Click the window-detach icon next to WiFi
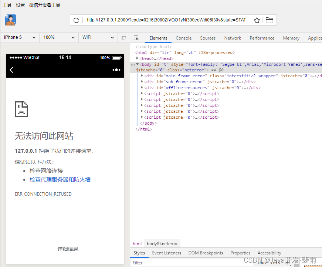The width and height of the screenshot is (322, 267). [x=123, y=38]
